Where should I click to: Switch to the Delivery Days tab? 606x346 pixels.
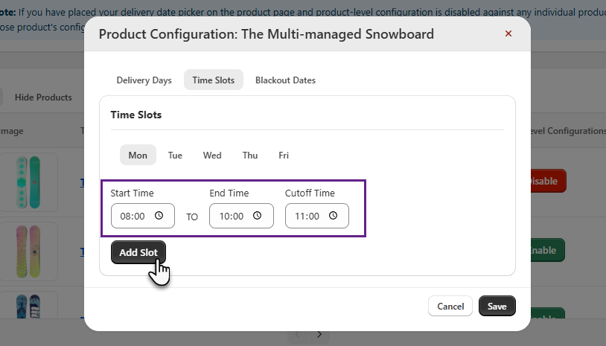click(144, 80)
